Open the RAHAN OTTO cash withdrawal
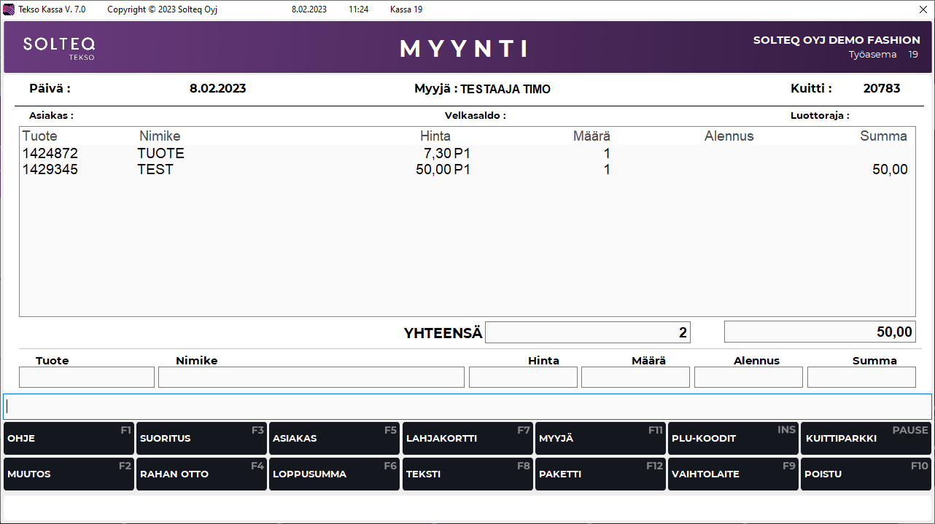Image resolution: width=935 pixels, height=524 pixels. 201,474
